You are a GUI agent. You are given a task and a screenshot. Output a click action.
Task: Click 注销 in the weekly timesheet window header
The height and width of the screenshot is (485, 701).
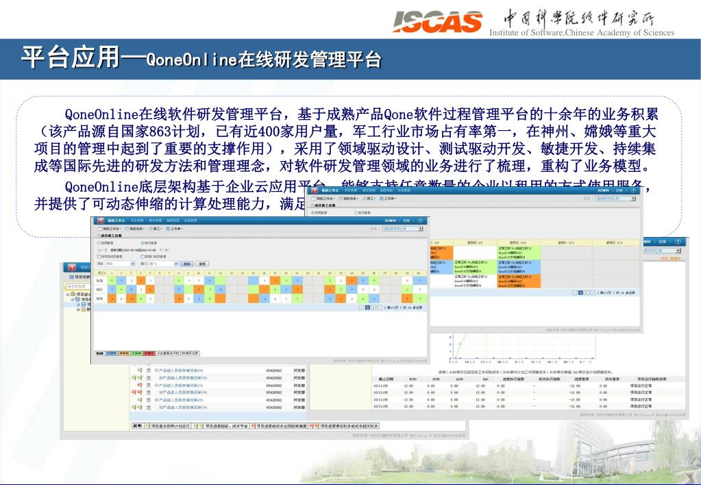pos(619,190)
